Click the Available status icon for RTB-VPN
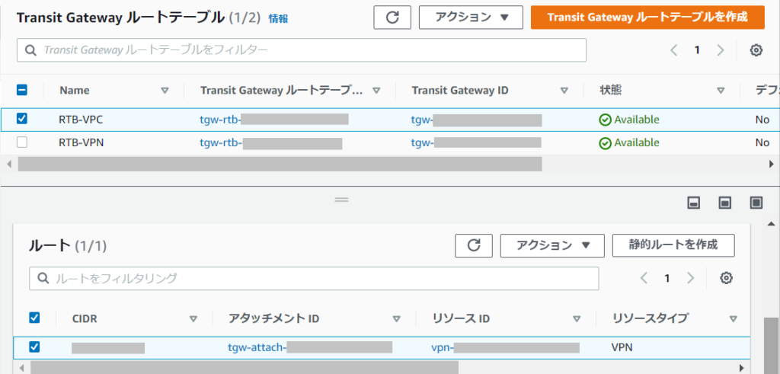 pos(605,143)
